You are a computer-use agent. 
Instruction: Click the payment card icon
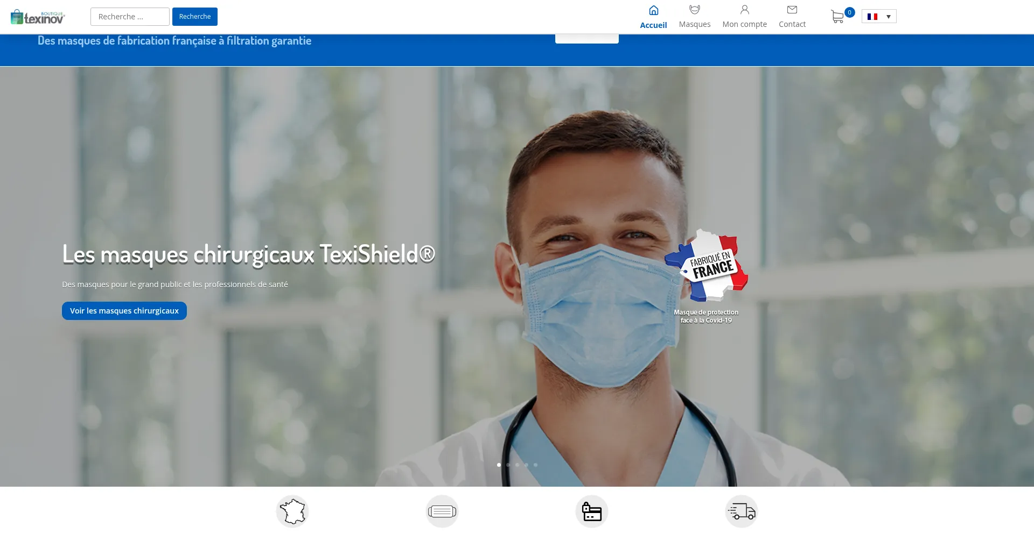click(592, 511)
